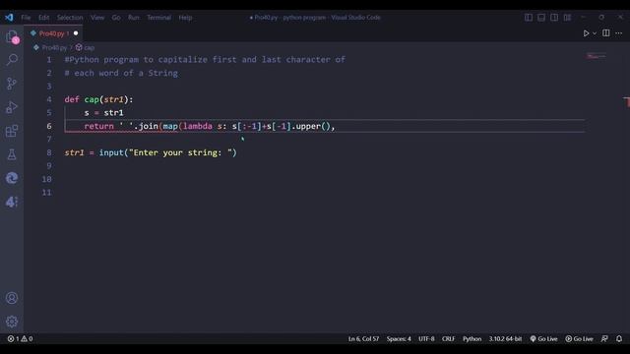Open the File menu
Image resolution: width=630 pixels, height=354 pixels.
[26, 18]
